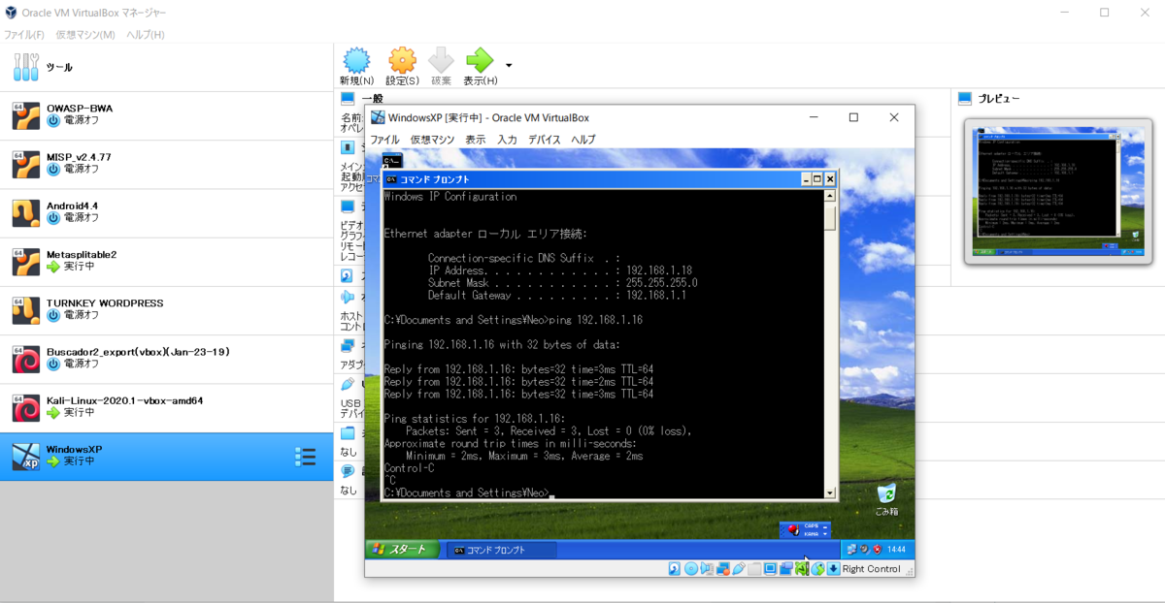Click the プレビュー preview thumbnail
The width and height of the screenshot is (1165, 603).
tap(1057, 192)
